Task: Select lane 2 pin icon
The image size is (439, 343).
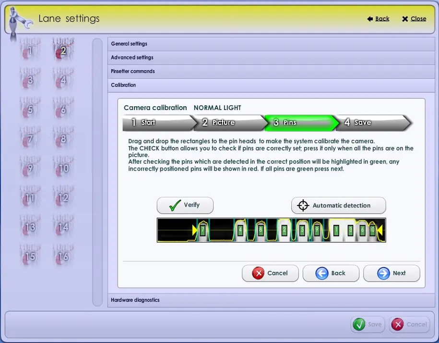Action: coord(63,49)
